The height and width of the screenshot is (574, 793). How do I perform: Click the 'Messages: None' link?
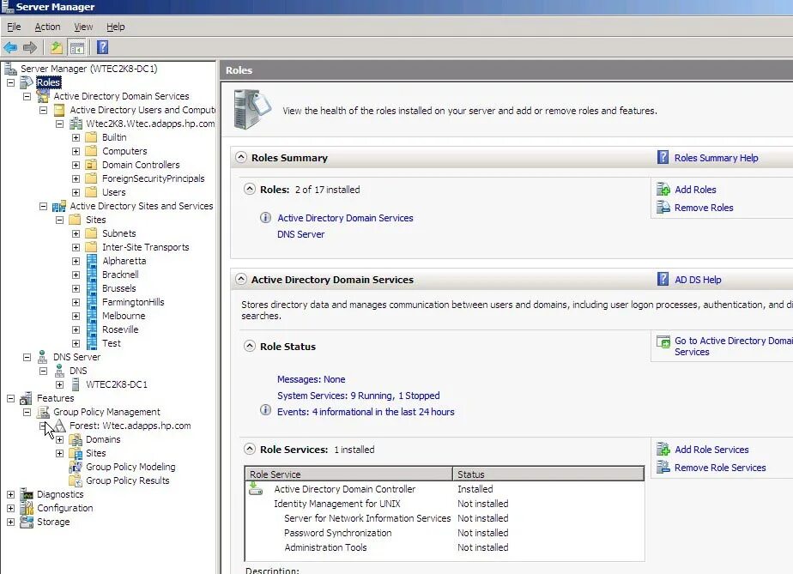(x=311, y=379)
